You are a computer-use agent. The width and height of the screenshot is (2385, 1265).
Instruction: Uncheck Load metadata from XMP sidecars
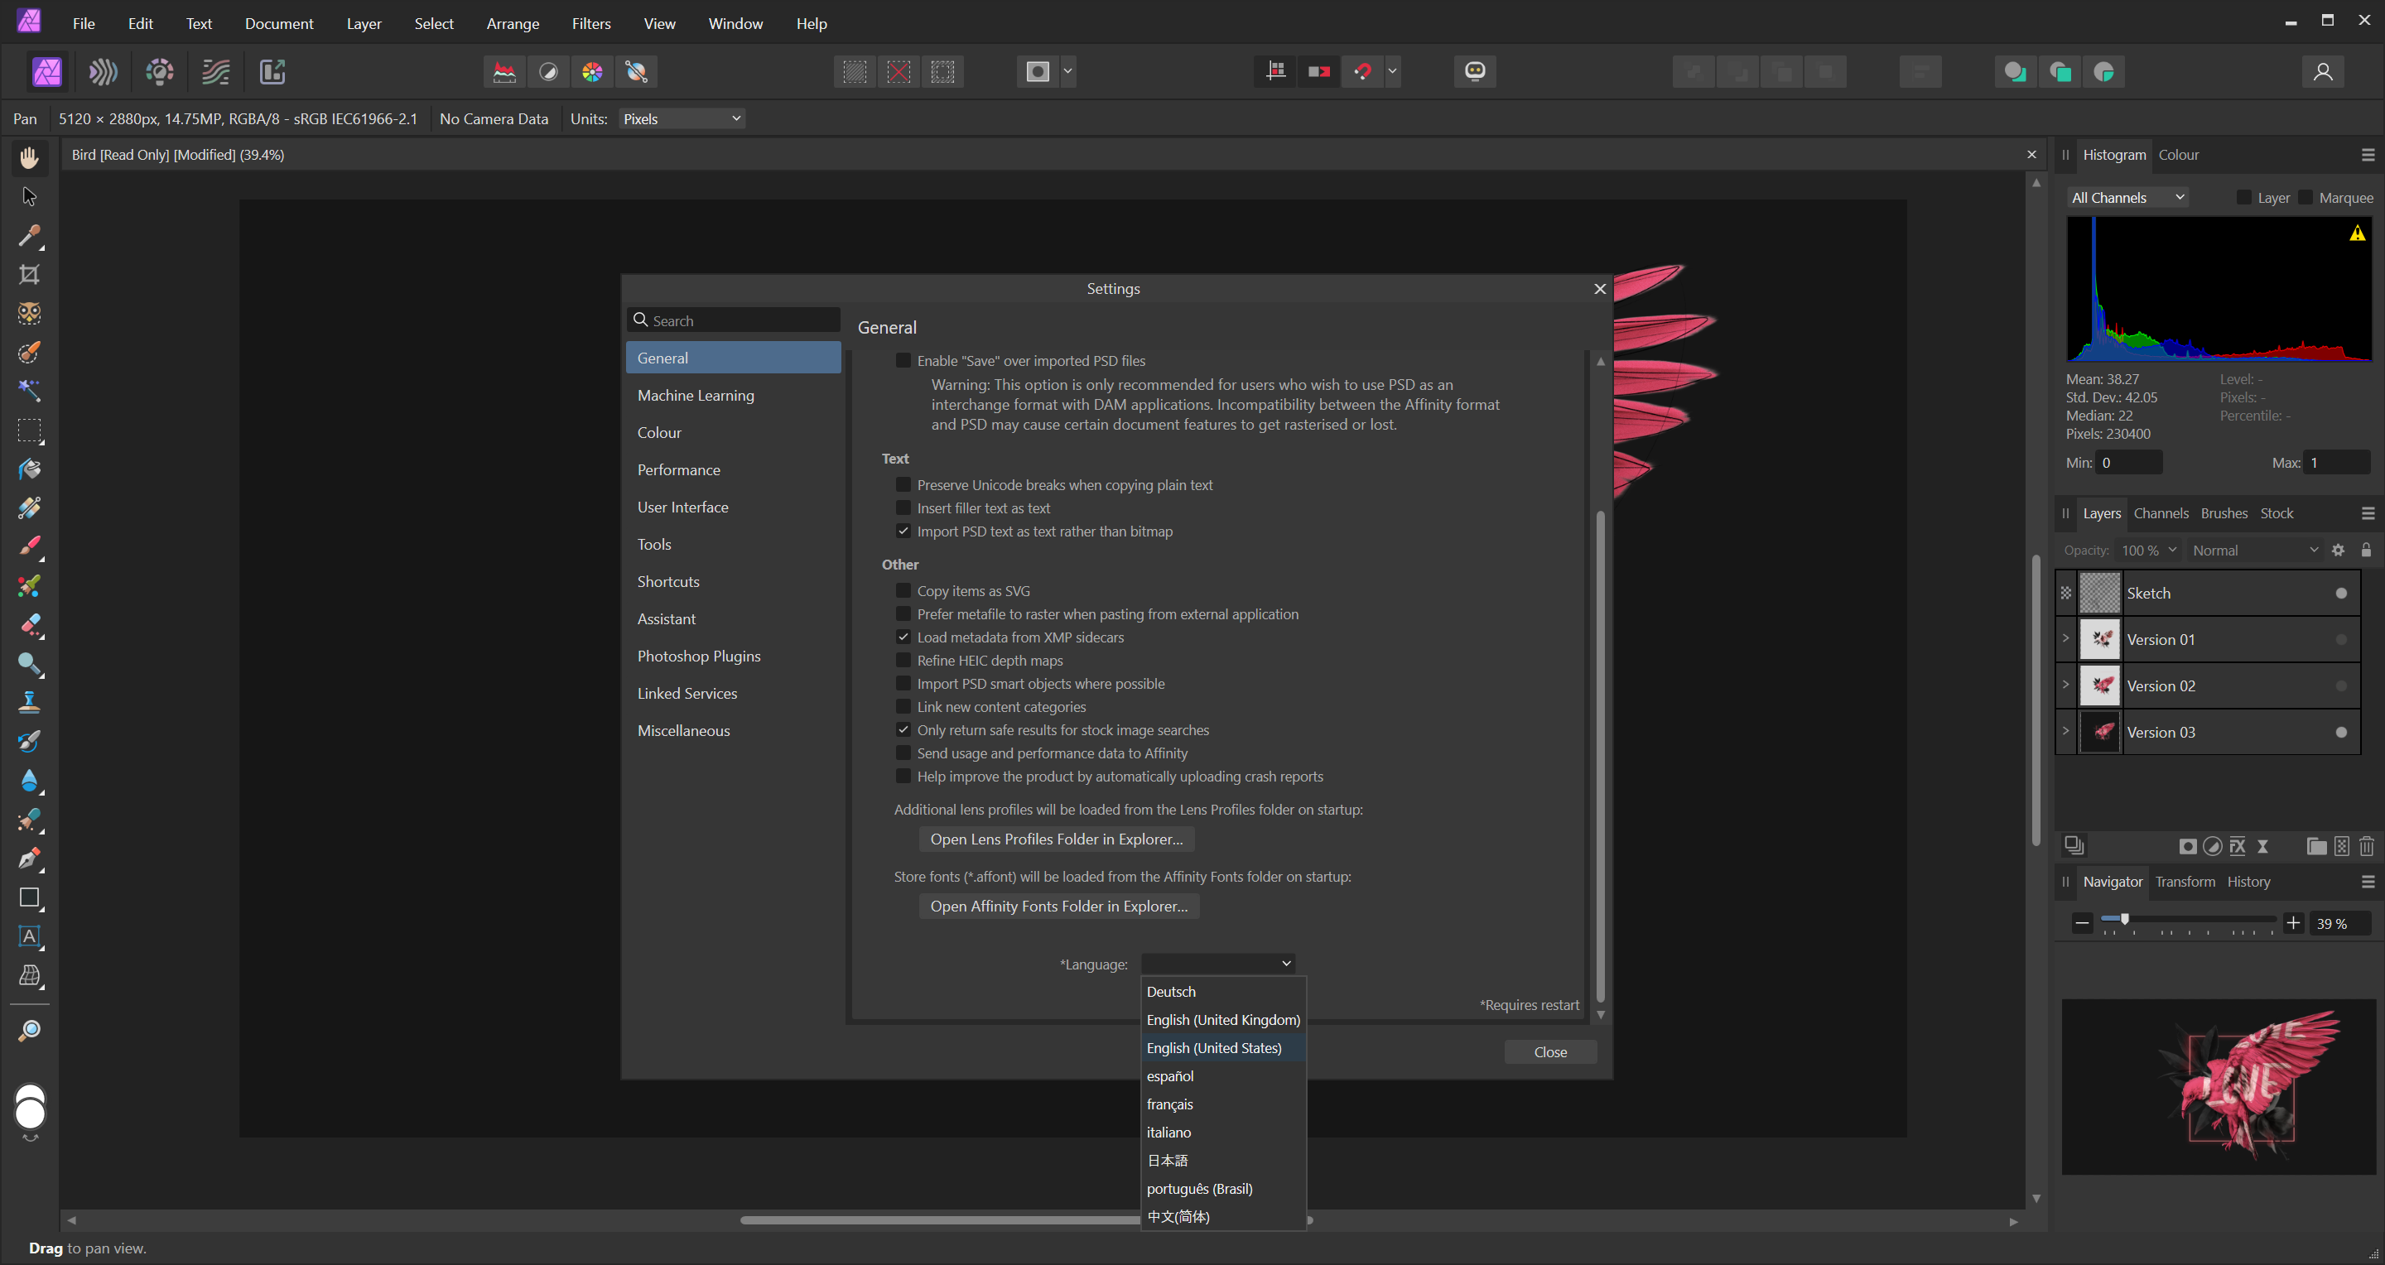point(903,637)
